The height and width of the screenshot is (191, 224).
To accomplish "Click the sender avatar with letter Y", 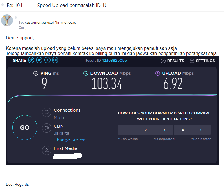I will (x=7, y=20).
